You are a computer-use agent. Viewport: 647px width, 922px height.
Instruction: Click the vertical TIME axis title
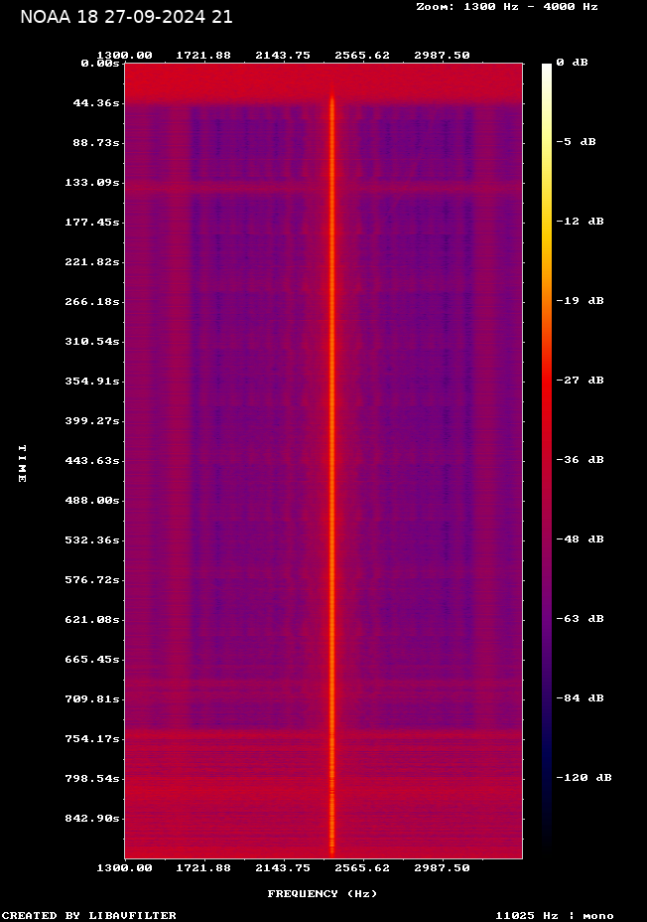(22, 463)
